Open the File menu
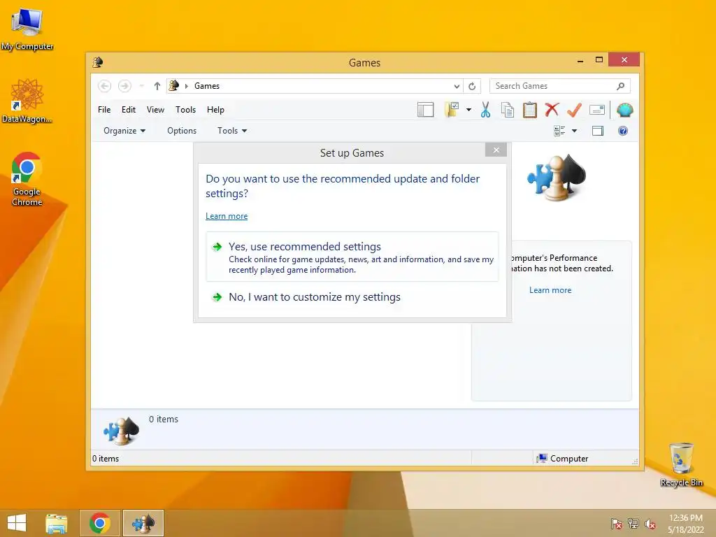 pos(104,110)
